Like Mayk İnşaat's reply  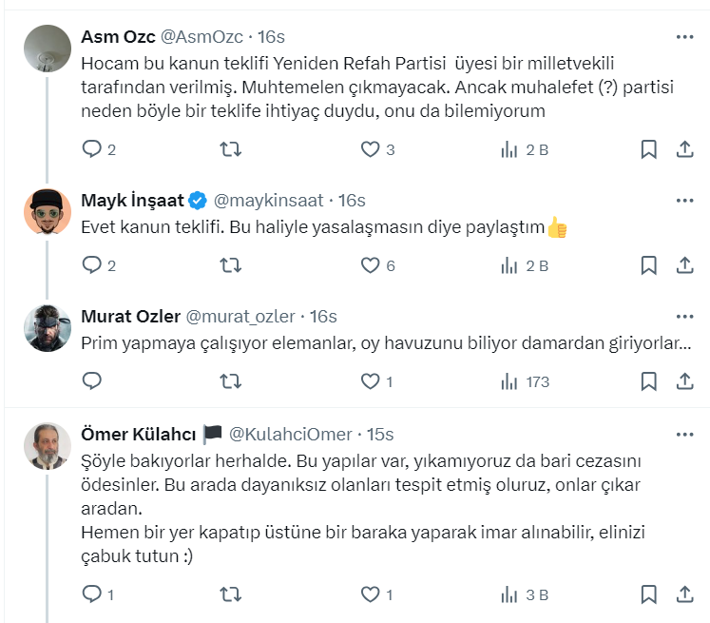pyautogui.click(x=370, y=265)
